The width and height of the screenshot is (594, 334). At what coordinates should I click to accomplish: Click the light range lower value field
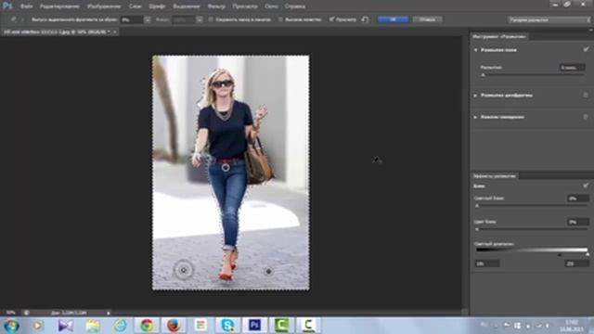tap(486, 263)
